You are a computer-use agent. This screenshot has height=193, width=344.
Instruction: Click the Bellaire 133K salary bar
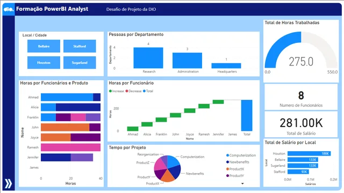(x=303, y=160)
